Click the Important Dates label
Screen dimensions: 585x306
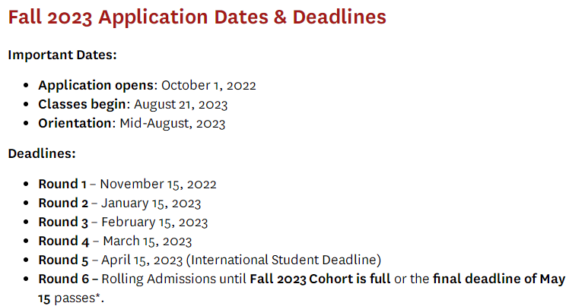click(62, 55)
